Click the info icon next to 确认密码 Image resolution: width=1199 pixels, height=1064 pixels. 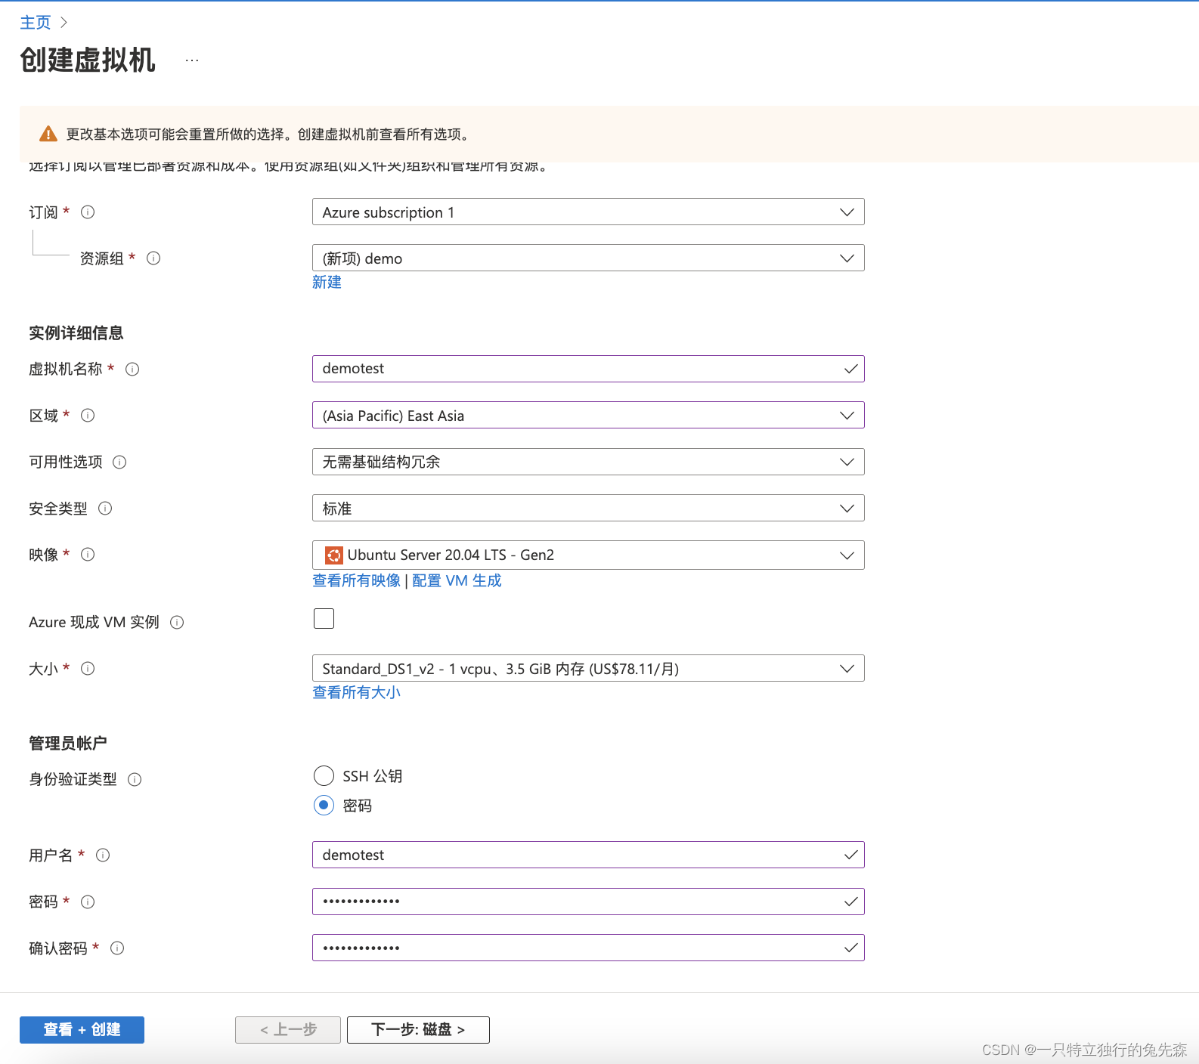pos(117,948)
